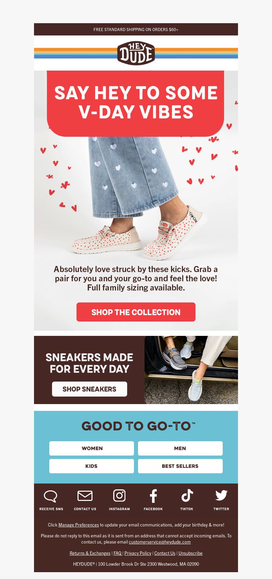Click the Twitter bird icon
Screen dimensions: 272x579
[x=221, y=495]
